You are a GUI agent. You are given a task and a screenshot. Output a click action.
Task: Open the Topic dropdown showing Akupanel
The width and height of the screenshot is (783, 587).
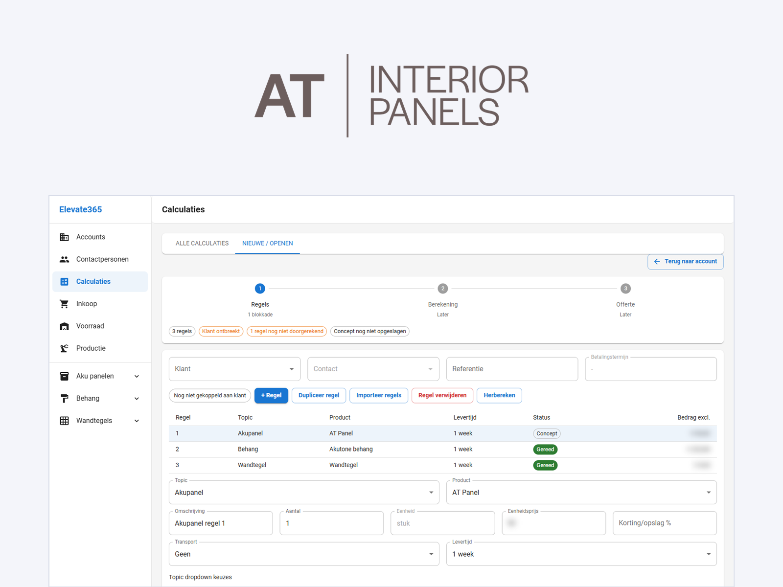[x=304, y=493]
